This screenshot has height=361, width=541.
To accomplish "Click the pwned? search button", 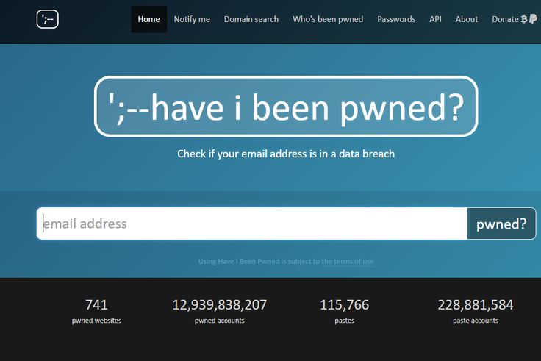I will (x=501, y=224).
